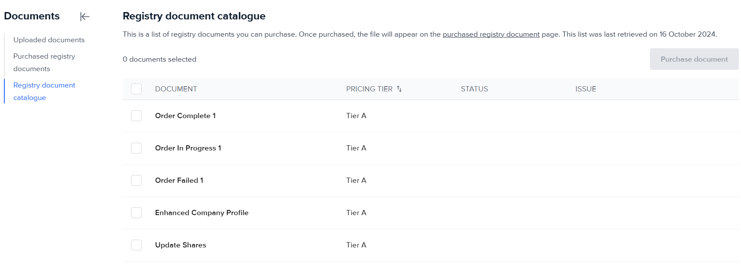Check the Order Complete 1 checkbox
This screenshot has width=741, height=272.
[137, 116]
